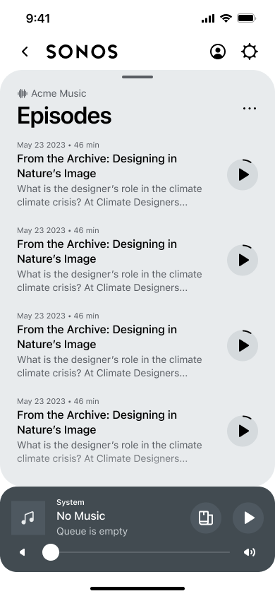Viewport: 275px width, 596px height.
Task: Click the music note album art thumbnail
Action: pos(28,518)
